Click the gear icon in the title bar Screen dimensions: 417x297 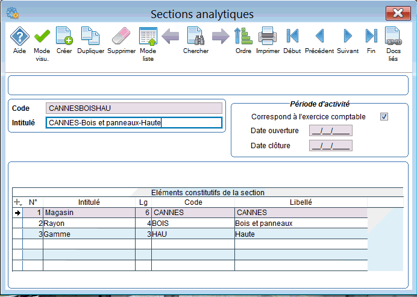12,13
